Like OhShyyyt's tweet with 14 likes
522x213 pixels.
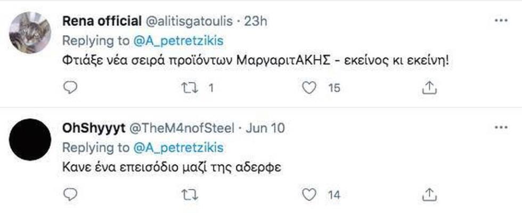pos(309,194)
